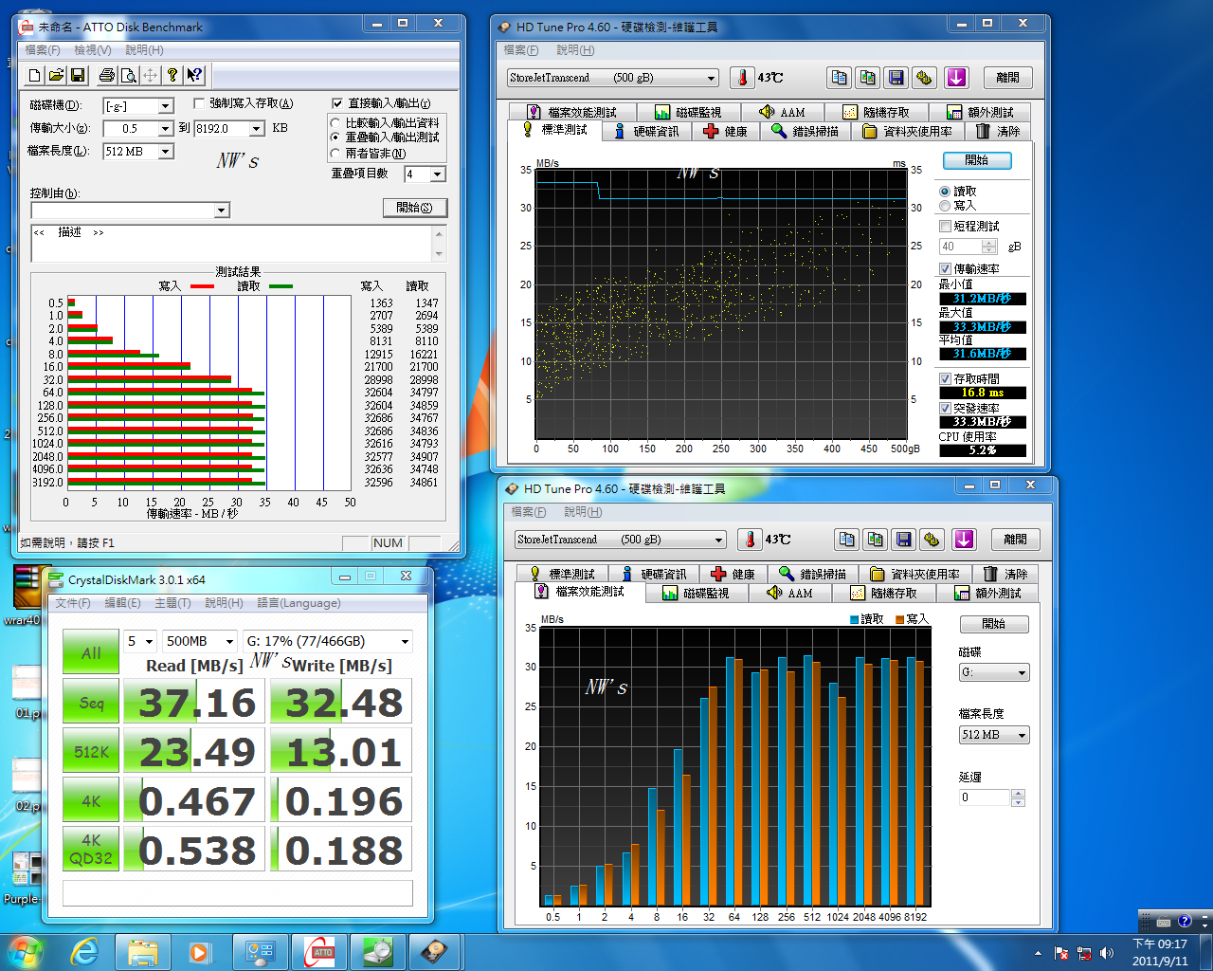Select the 讀取 radio button in HD Tune
The image size is (1213, 971).
[x=945, y=192]
